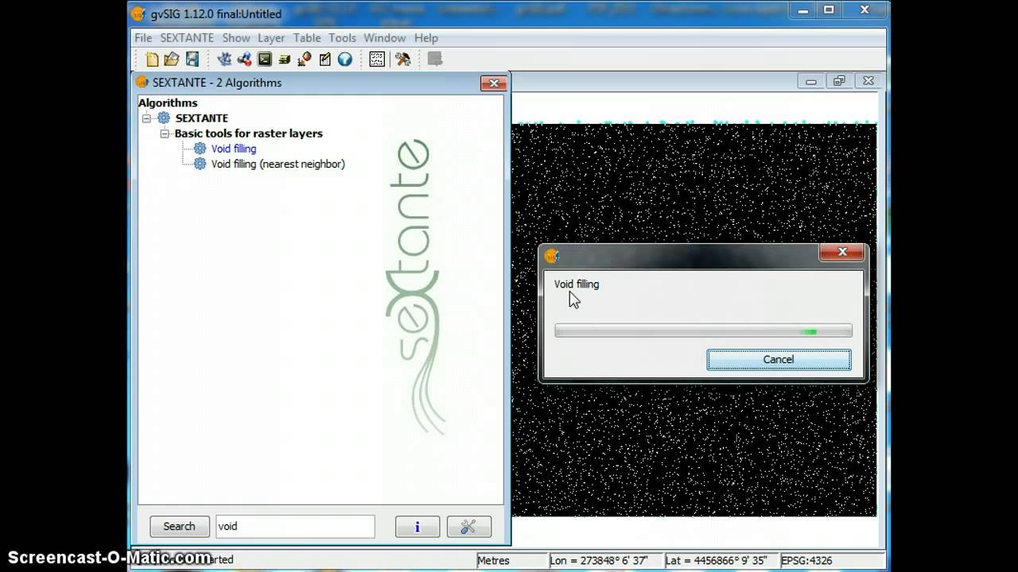Click the greyed-out icon at the toolbar end
Viewport: 1018px width, 572px height.
tap(435, 59)
